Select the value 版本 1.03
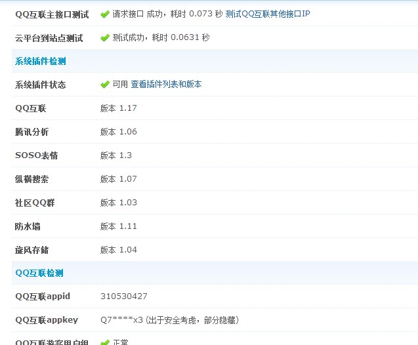 click(118, 203)
